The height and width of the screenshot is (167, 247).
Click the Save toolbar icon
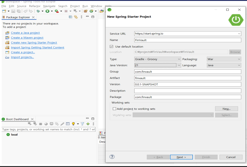(13, 11)
